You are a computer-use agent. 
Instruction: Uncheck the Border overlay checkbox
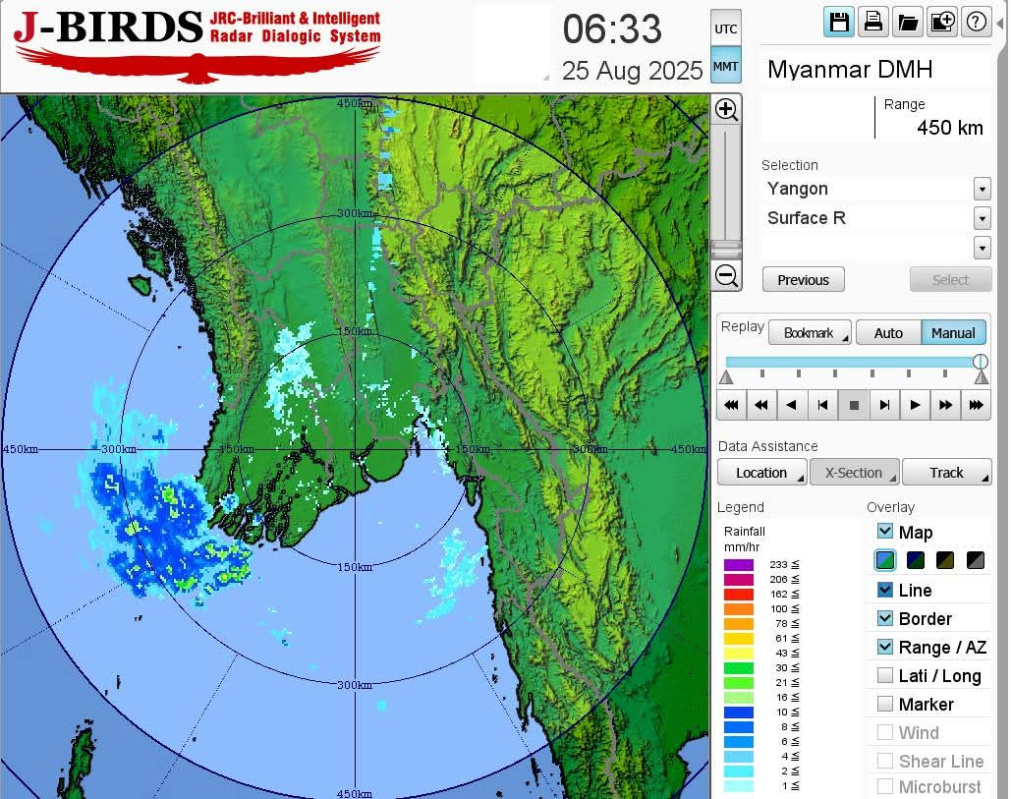[x=885, y=618]
